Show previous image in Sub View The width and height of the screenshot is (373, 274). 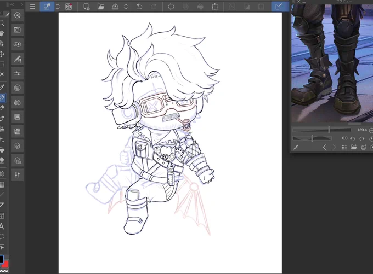point(324,147)
